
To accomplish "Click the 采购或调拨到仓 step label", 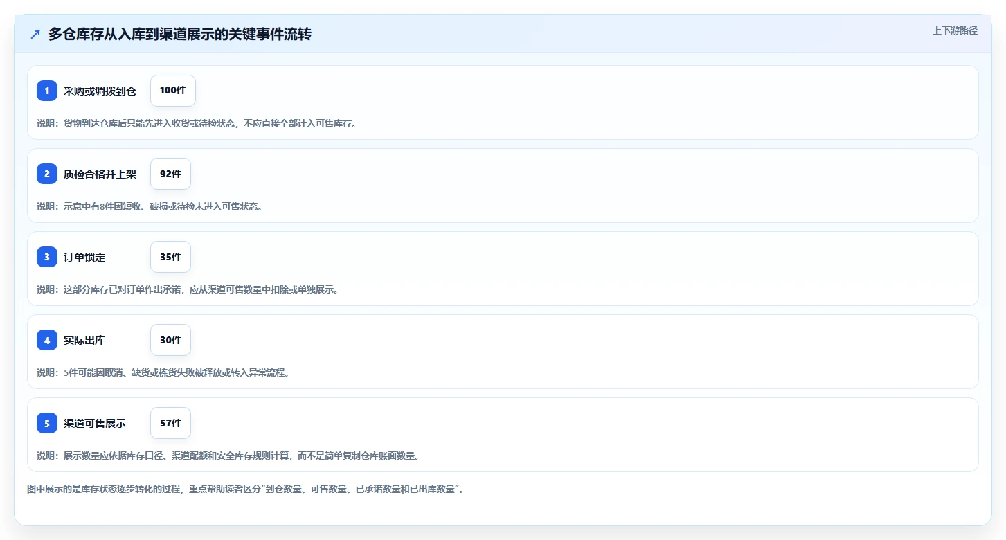I will pos(100,91).
